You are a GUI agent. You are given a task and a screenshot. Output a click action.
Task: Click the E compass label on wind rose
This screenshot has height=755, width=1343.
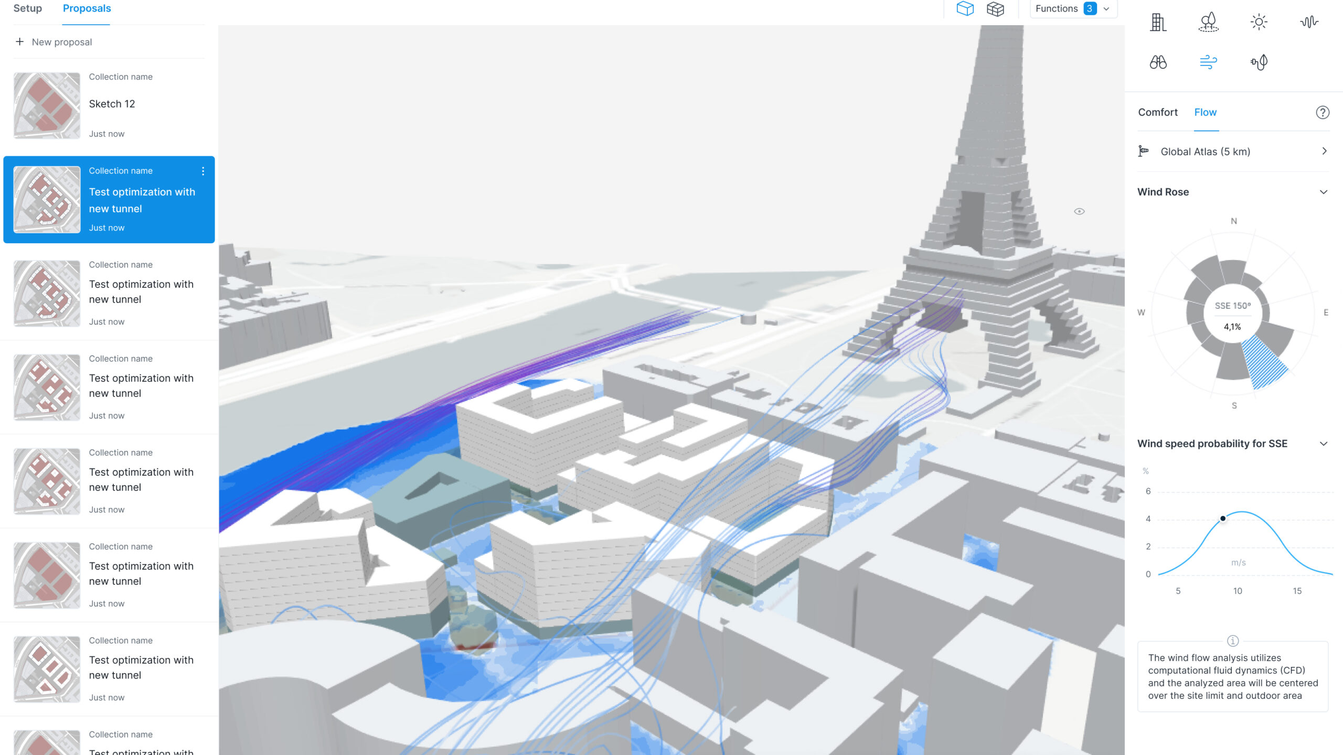click(1326, 313)
